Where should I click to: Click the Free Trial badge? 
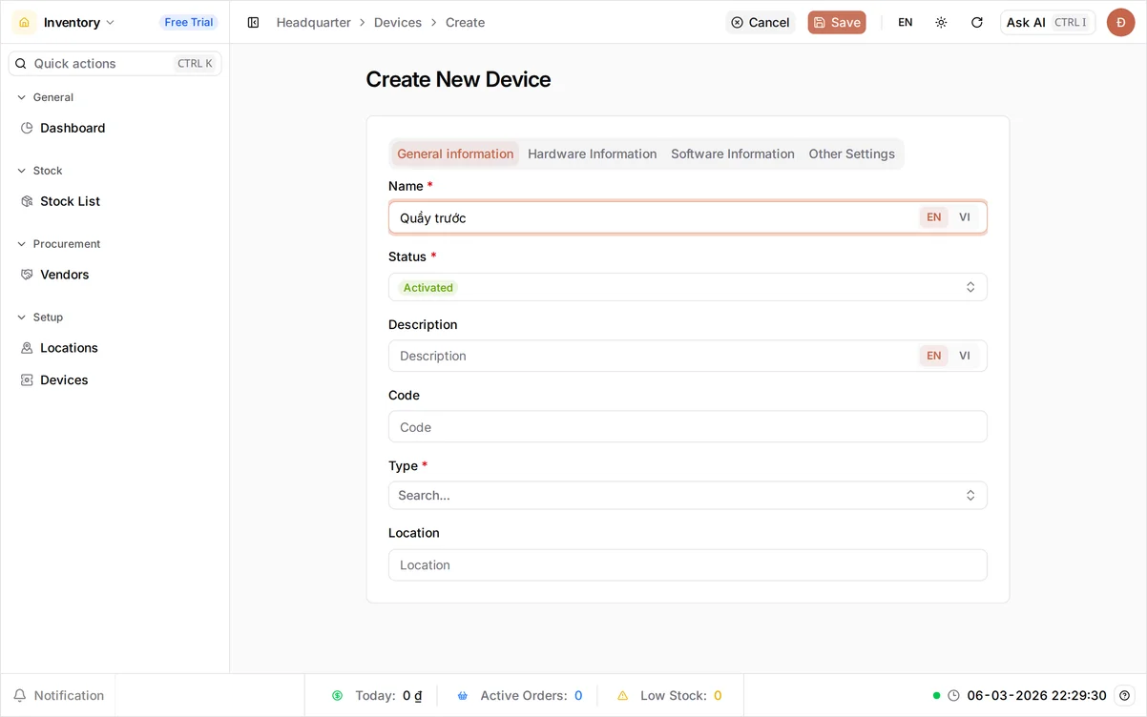(x=189, y=22)
